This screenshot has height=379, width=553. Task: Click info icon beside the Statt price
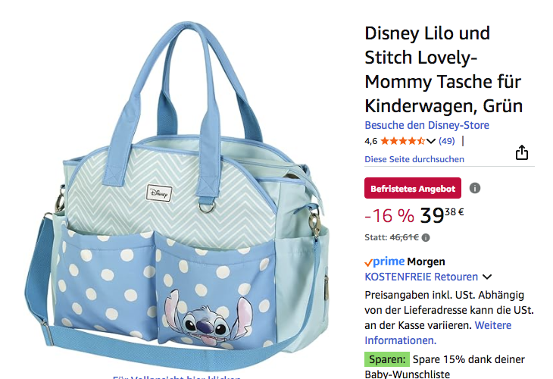click(x=426, y=237)
